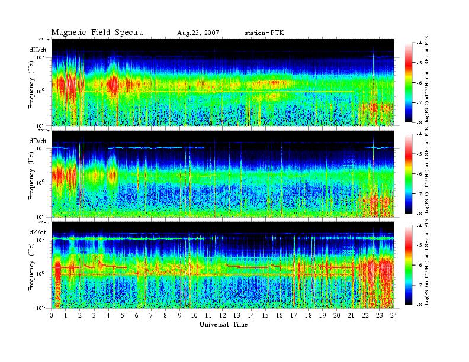469x362 pixels.
Task: Select the "dZ/dt" panel label
Action: click(x=38, y=232)
